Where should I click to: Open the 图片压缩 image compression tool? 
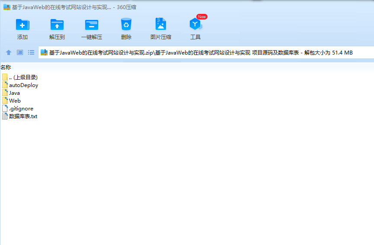[x=161, y=24]
